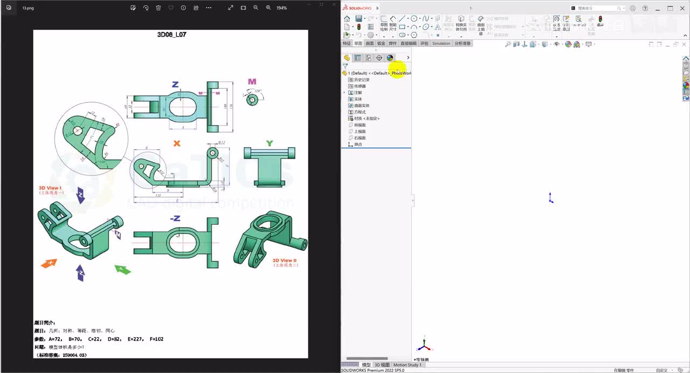
Task: Rotate the image in Photos viewer
Action: pyautogui.click(x=146, y=8)
